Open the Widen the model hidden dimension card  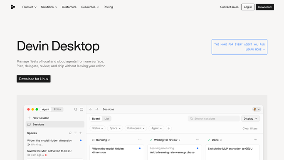pos(117,152)
